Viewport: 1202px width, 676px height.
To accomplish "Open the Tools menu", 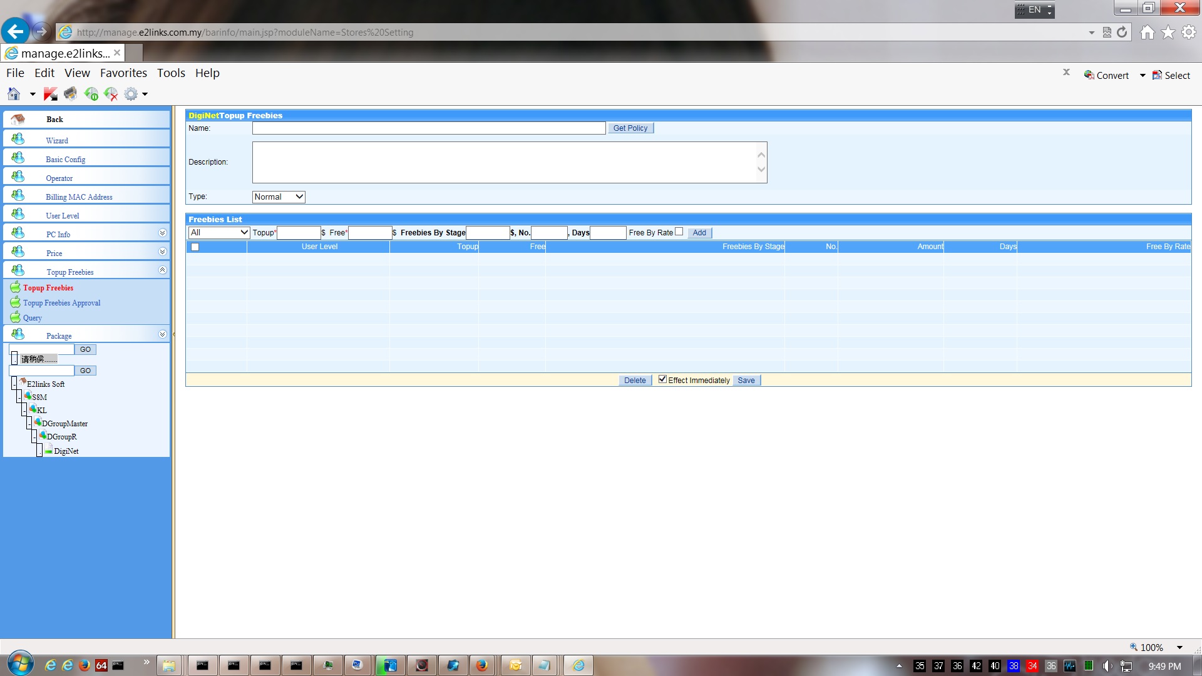I will (x=171, y=73).
